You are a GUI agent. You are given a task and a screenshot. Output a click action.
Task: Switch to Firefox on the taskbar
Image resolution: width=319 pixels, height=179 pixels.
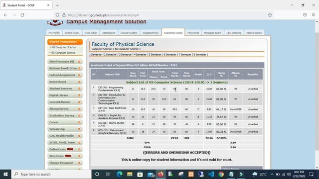[x=160, y=174]
